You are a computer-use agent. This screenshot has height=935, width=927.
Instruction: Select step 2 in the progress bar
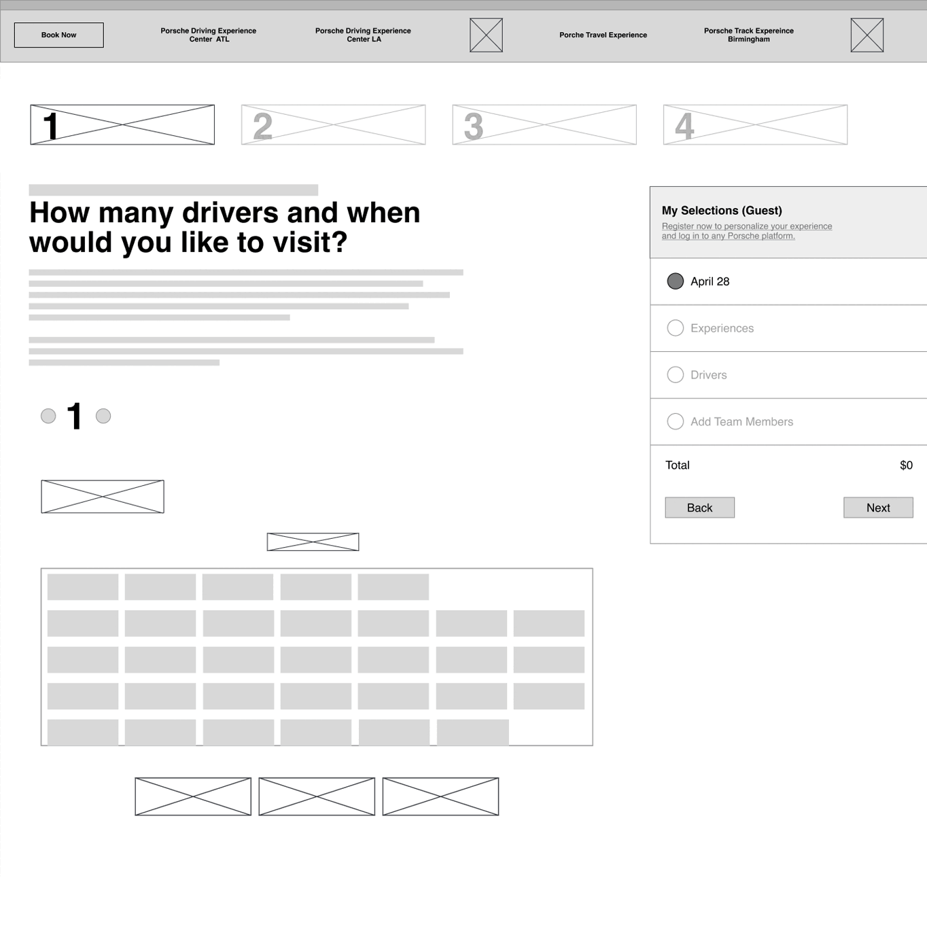point(334,124)
